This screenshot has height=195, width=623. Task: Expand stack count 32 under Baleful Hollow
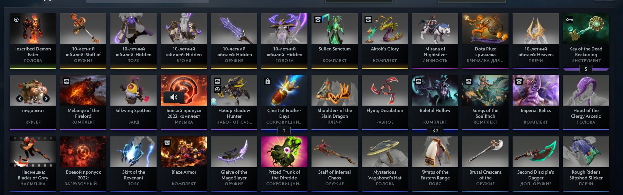pyautogui.click(x=435, y=131)
